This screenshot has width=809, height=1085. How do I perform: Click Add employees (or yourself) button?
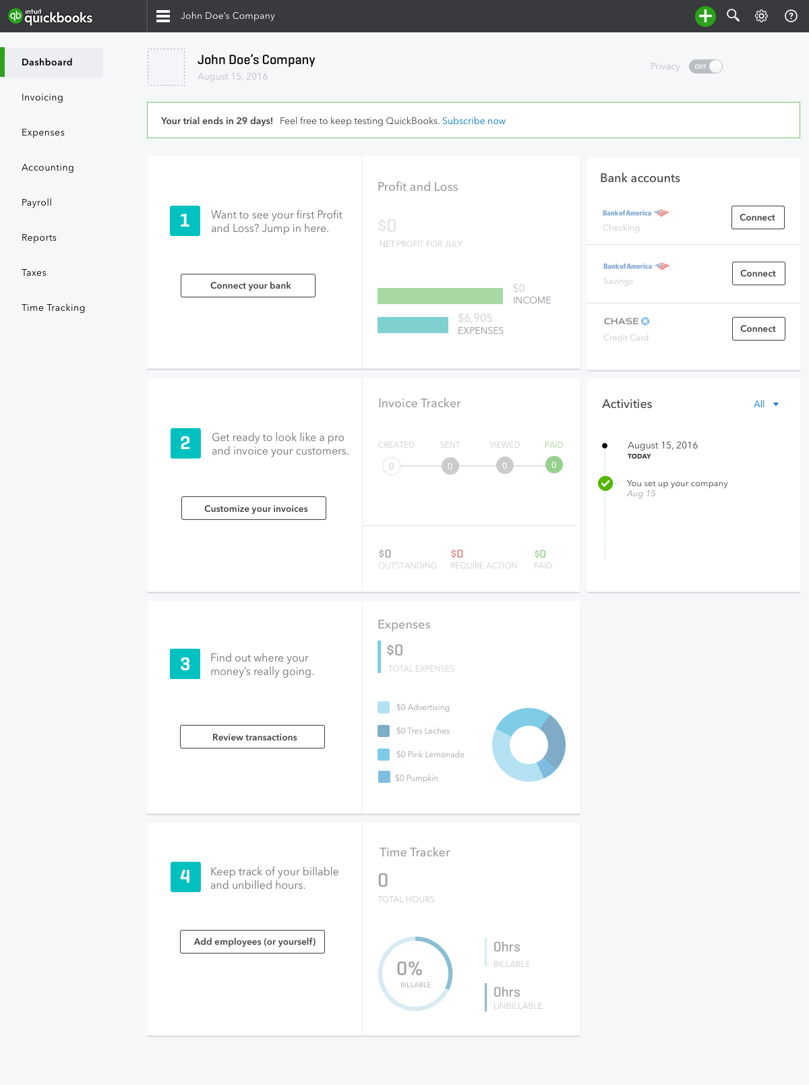pos(252,942)
